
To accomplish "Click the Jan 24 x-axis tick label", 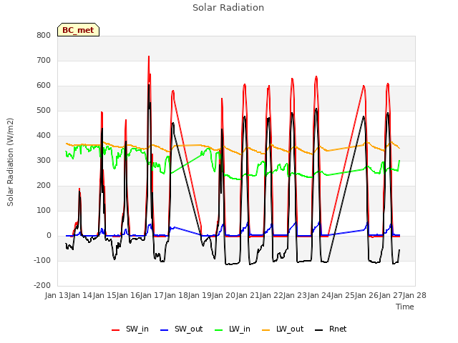I will coord(319,295).
